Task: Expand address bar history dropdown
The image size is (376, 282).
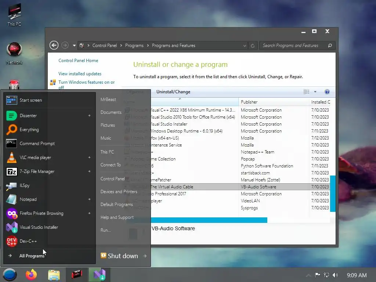Action: click(244, 46)
